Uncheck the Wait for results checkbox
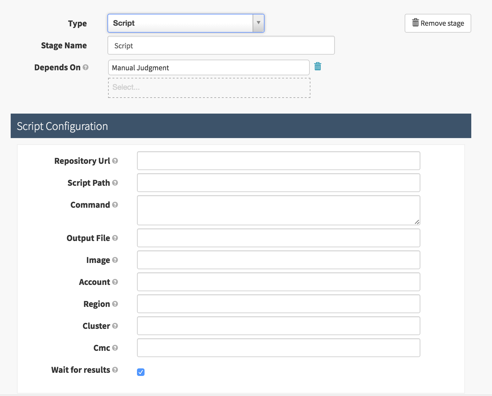492x396 pixels. (141, 372)
